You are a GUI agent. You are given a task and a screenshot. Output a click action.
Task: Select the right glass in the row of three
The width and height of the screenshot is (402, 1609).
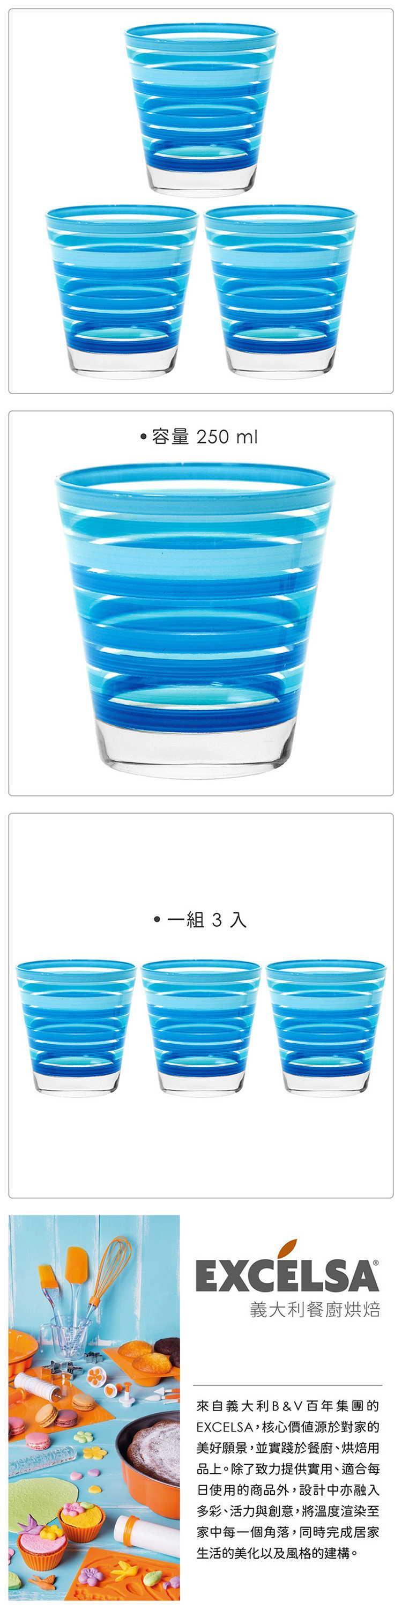[x=326, y=1028]
